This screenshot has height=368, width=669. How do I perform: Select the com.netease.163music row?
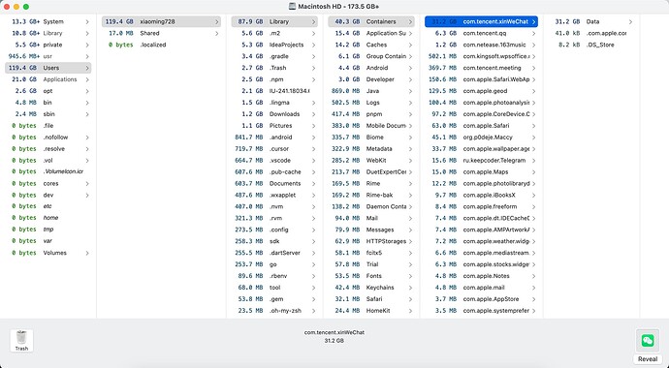481,45
